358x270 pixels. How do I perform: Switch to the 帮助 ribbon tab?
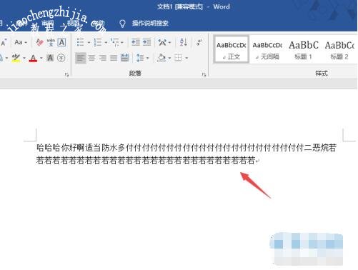[98, 23]
